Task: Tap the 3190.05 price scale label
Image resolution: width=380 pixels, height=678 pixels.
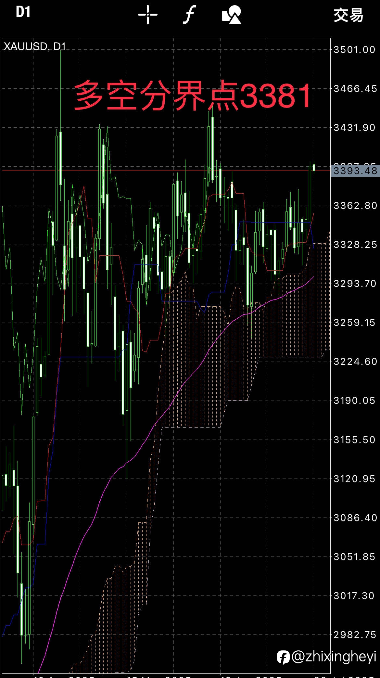Action: pyautogui.click(x=354, y=401)
